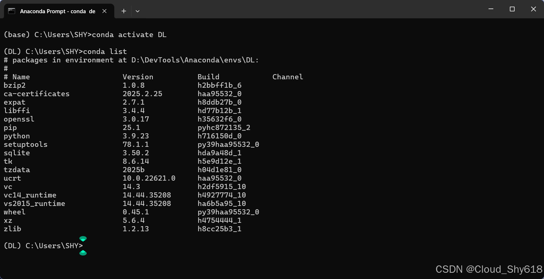Click the 3.9.23 version text

(x=136, y=136)
